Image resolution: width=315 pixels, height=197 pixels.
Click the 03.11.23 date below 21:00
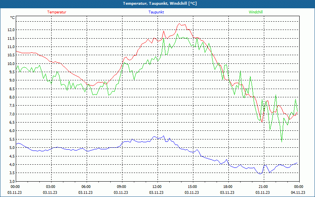point(263,192)
